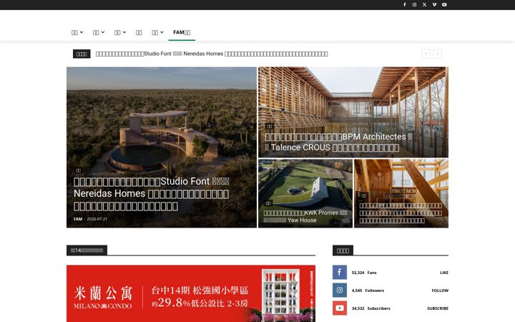
Task: Open the Instagram icon in top bar
Action: 414,4
